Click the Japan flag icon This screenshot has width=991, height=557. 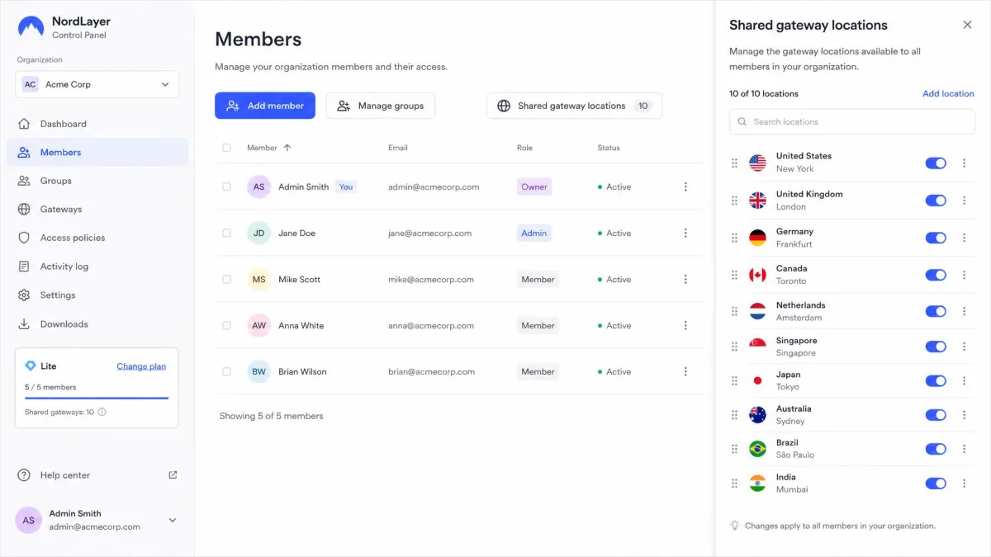pos(757,380)
